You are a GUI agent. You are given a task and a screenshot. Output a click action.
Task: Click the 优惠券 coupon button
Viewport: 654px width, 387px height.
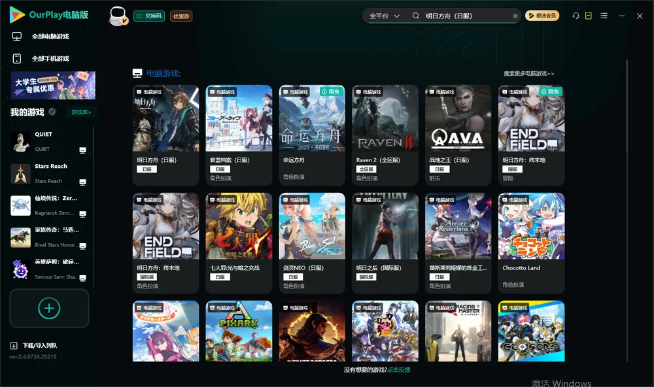point(181,16)
